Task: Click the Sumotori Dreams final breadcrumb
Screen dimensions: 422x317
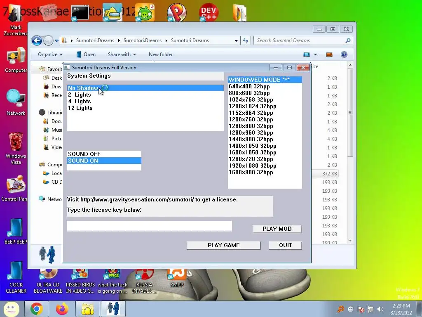Action: tap(190, 40)
